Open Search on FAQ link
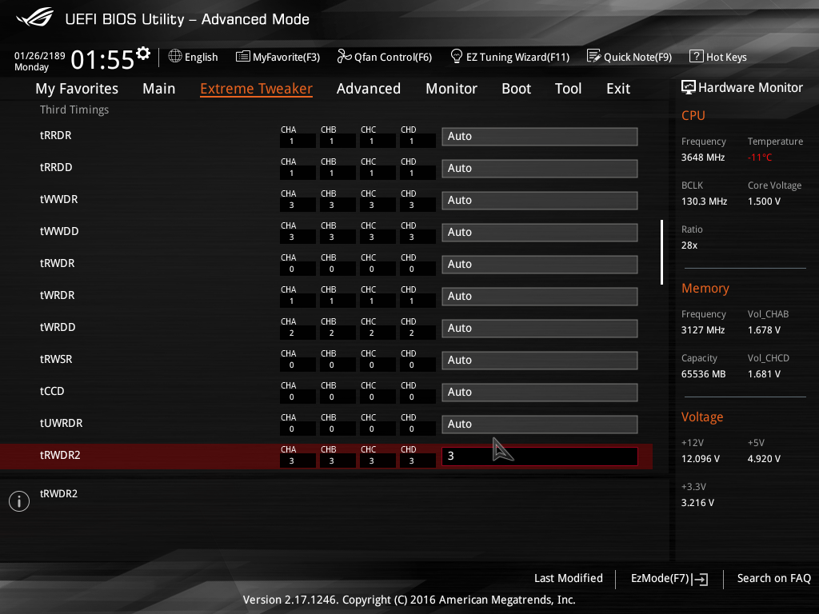The image size is (819, 614). click(773, 578)
